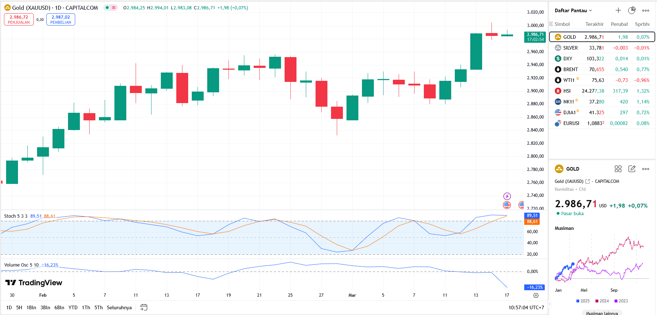Toggle the 2024 seasonal series legend

click(602, 301)
